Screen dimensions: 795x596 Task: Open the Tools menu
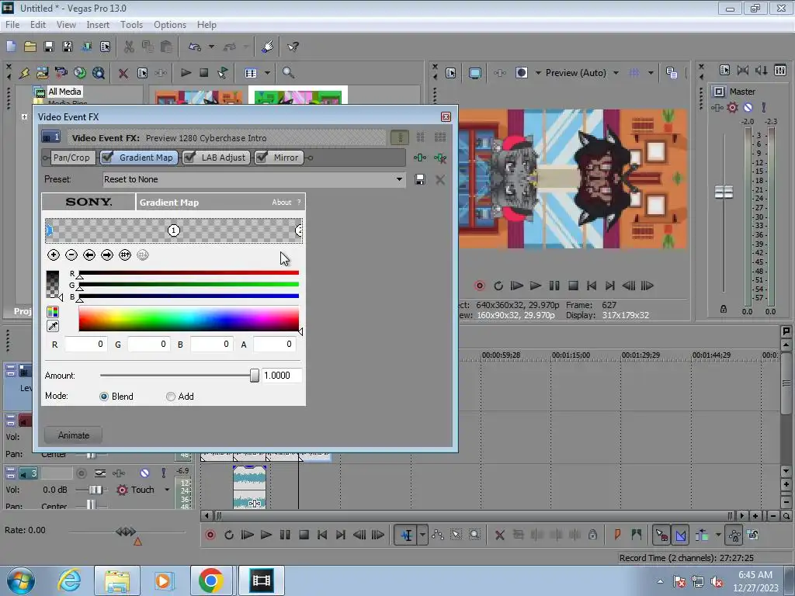pyautogui.click(x=131, y=25)
